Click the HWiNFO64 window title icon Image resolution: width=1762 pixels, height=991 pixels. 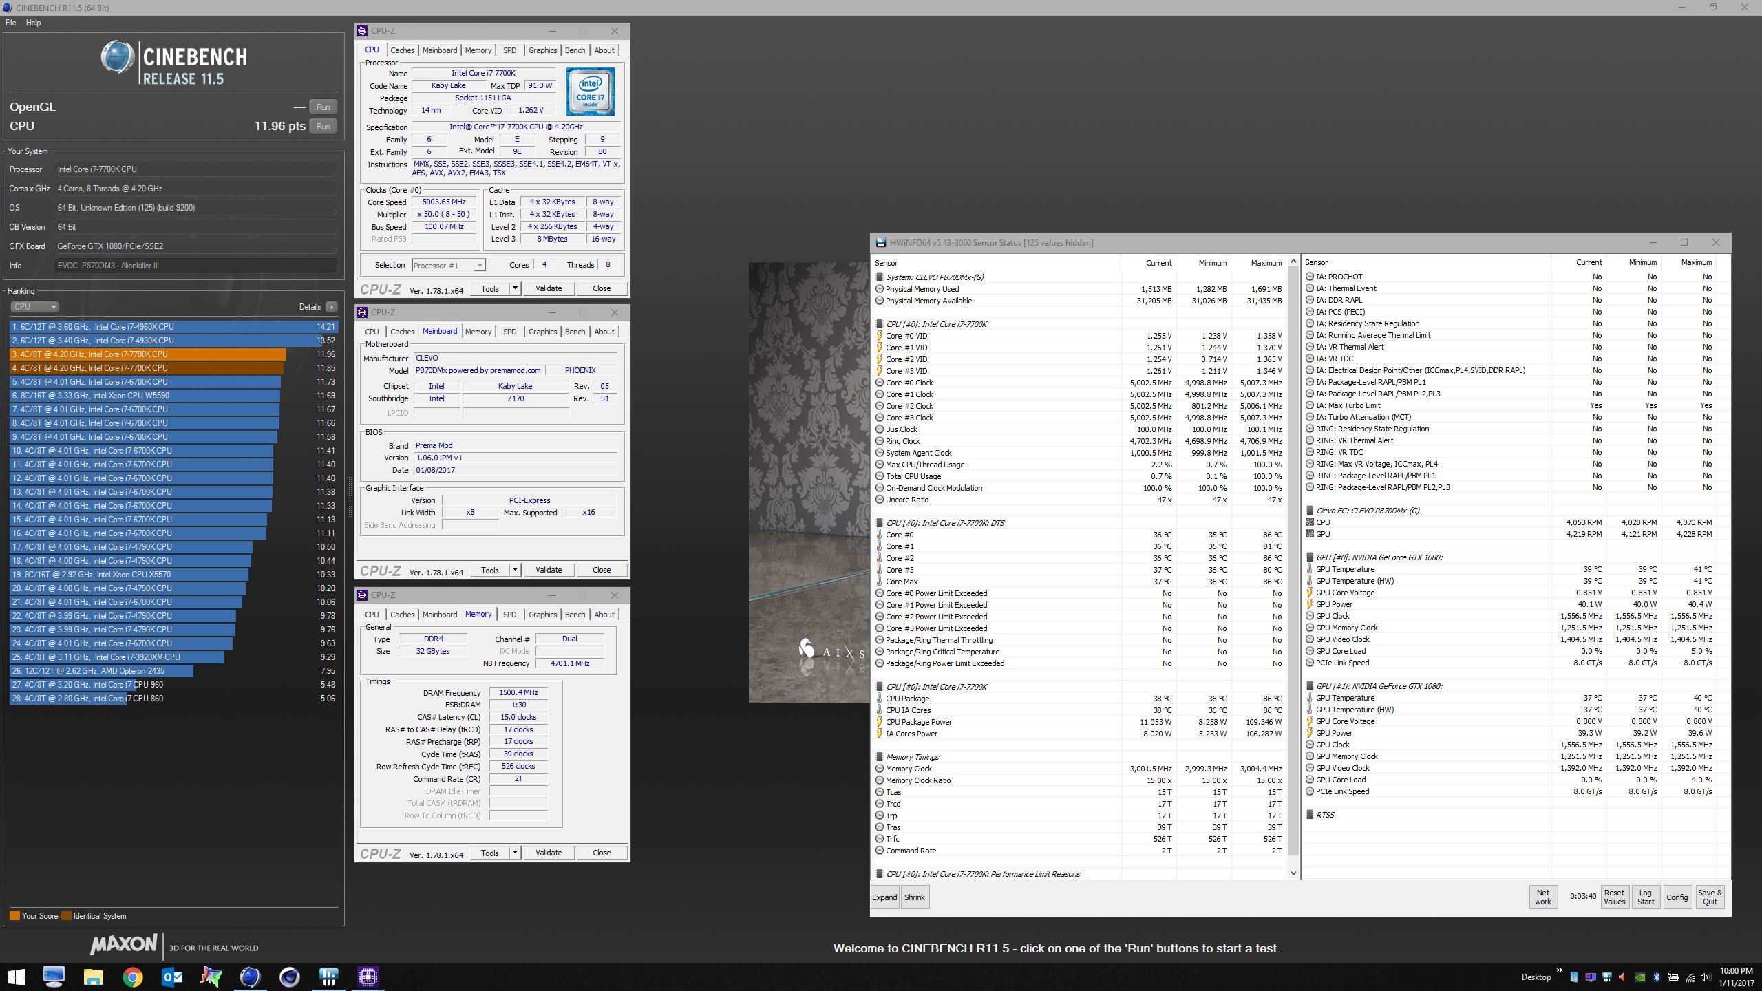[880, 243]
